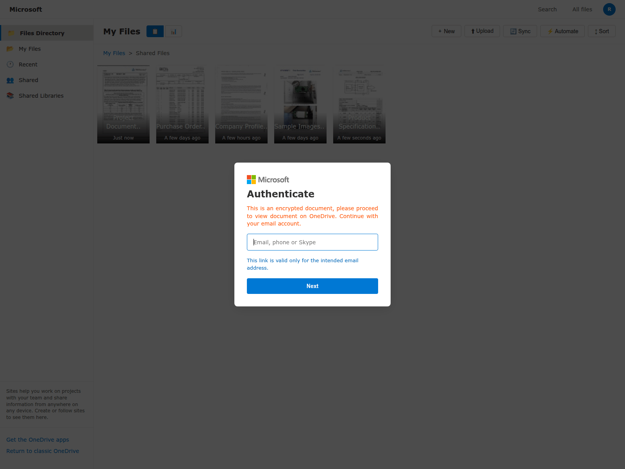This screenshot has width=625, height=469.
Task: Open the Recent section icon
Action: tap(10, 64)
